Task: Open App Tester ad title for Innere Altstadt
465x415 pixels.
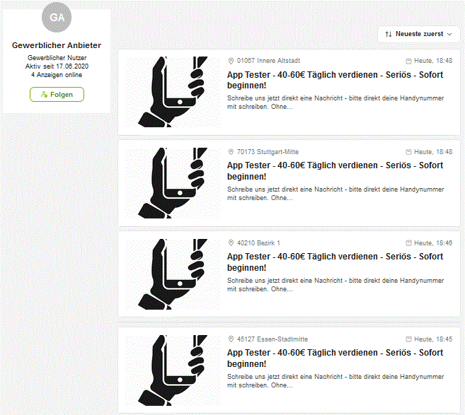Action: tap(335, 80)
